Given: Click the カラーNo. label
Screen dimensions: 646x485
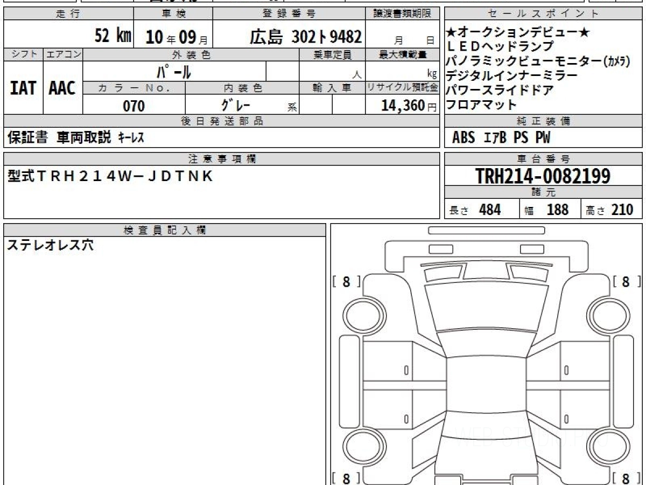Looking at the screenshot, I should tap(135, 87).
